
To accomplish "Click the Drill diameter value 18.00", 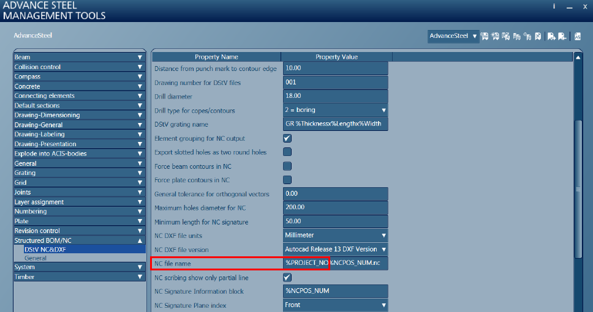I will coord(336,96).
